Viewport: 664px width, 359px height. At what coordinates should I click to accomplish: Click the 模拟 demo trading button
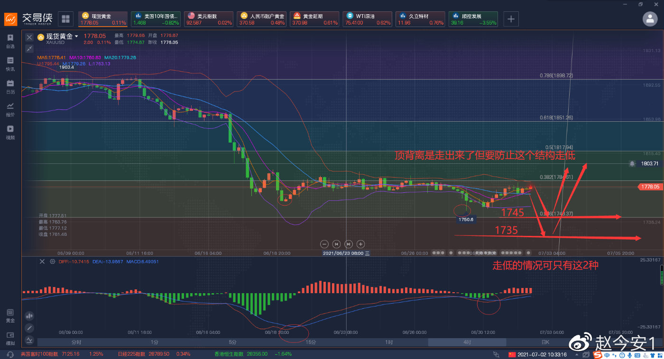click(10, 338)
